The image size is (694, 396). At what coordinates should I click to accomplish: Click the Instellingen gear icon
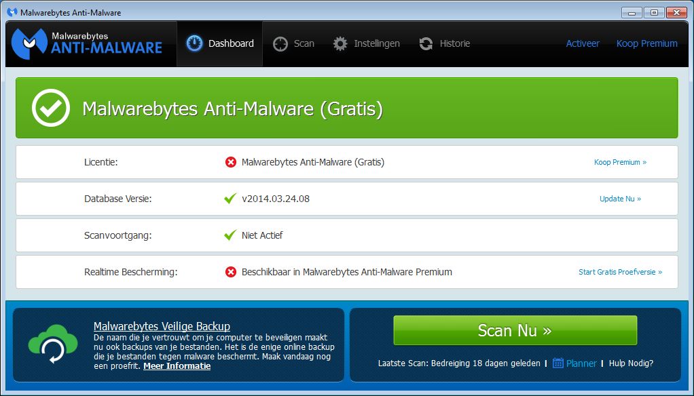340,43
